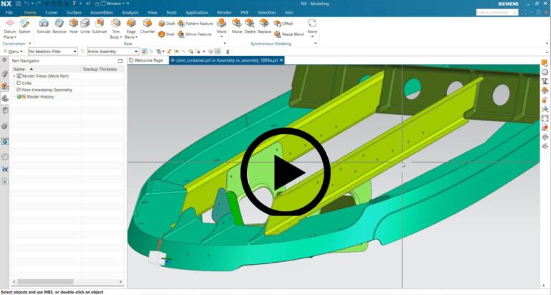
Task: Start a new Sketch
Action: tap(25, 27)
